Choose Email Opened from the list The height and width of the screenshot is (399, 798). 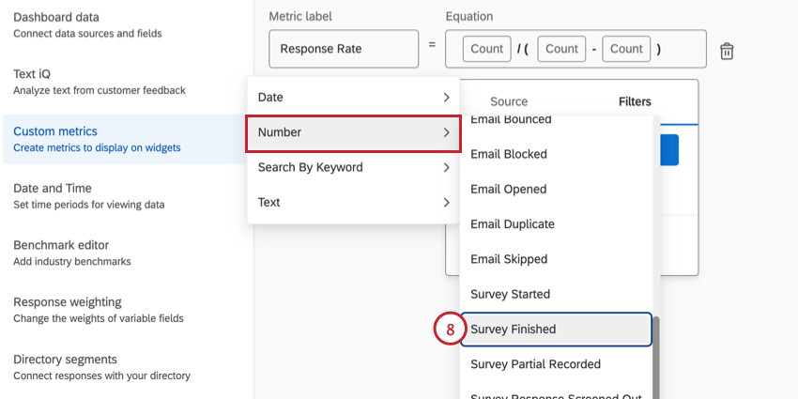click(508, 189)
